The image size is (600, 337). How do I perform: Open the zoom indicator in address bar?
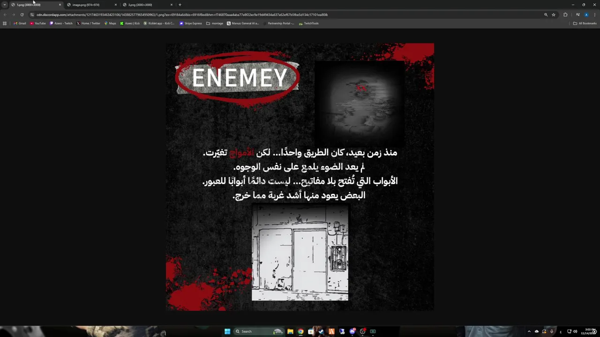tap(546, 15)
